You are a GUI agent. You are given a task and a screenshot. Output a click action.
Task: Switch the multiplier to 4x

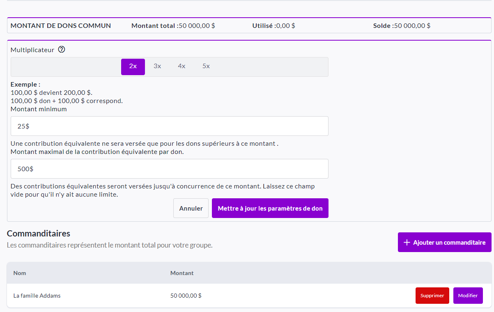point(182,67)
